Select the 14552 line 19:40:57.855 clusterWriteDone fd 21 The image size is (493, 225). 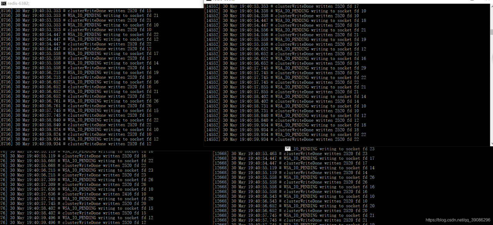pos(282,91)
